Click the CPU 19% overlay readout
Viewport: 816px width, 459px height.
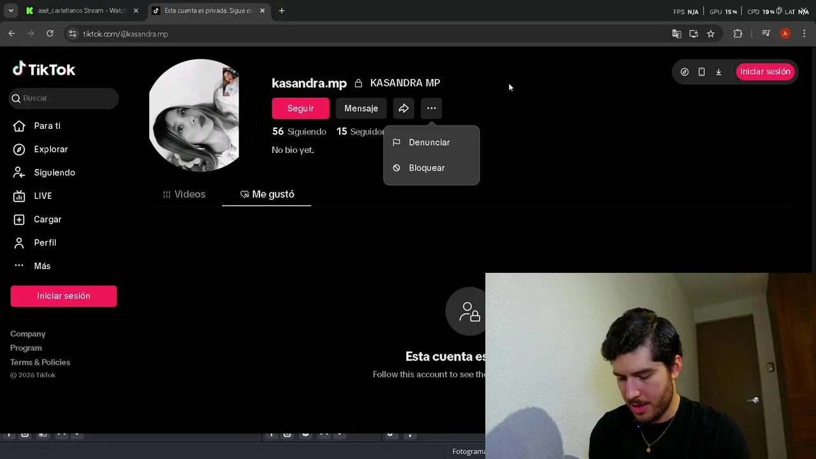tap(761, 11)
